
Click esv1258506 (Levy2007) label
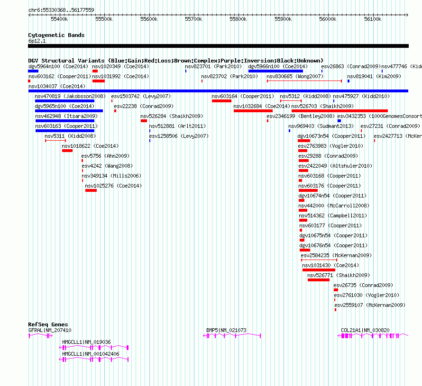tap(179, 136)
